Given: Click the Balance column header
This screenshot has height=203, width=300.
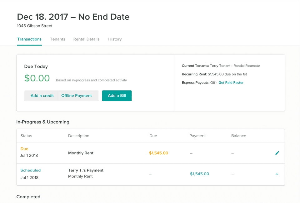Looking at the screenshot, I should pos(238,136).
